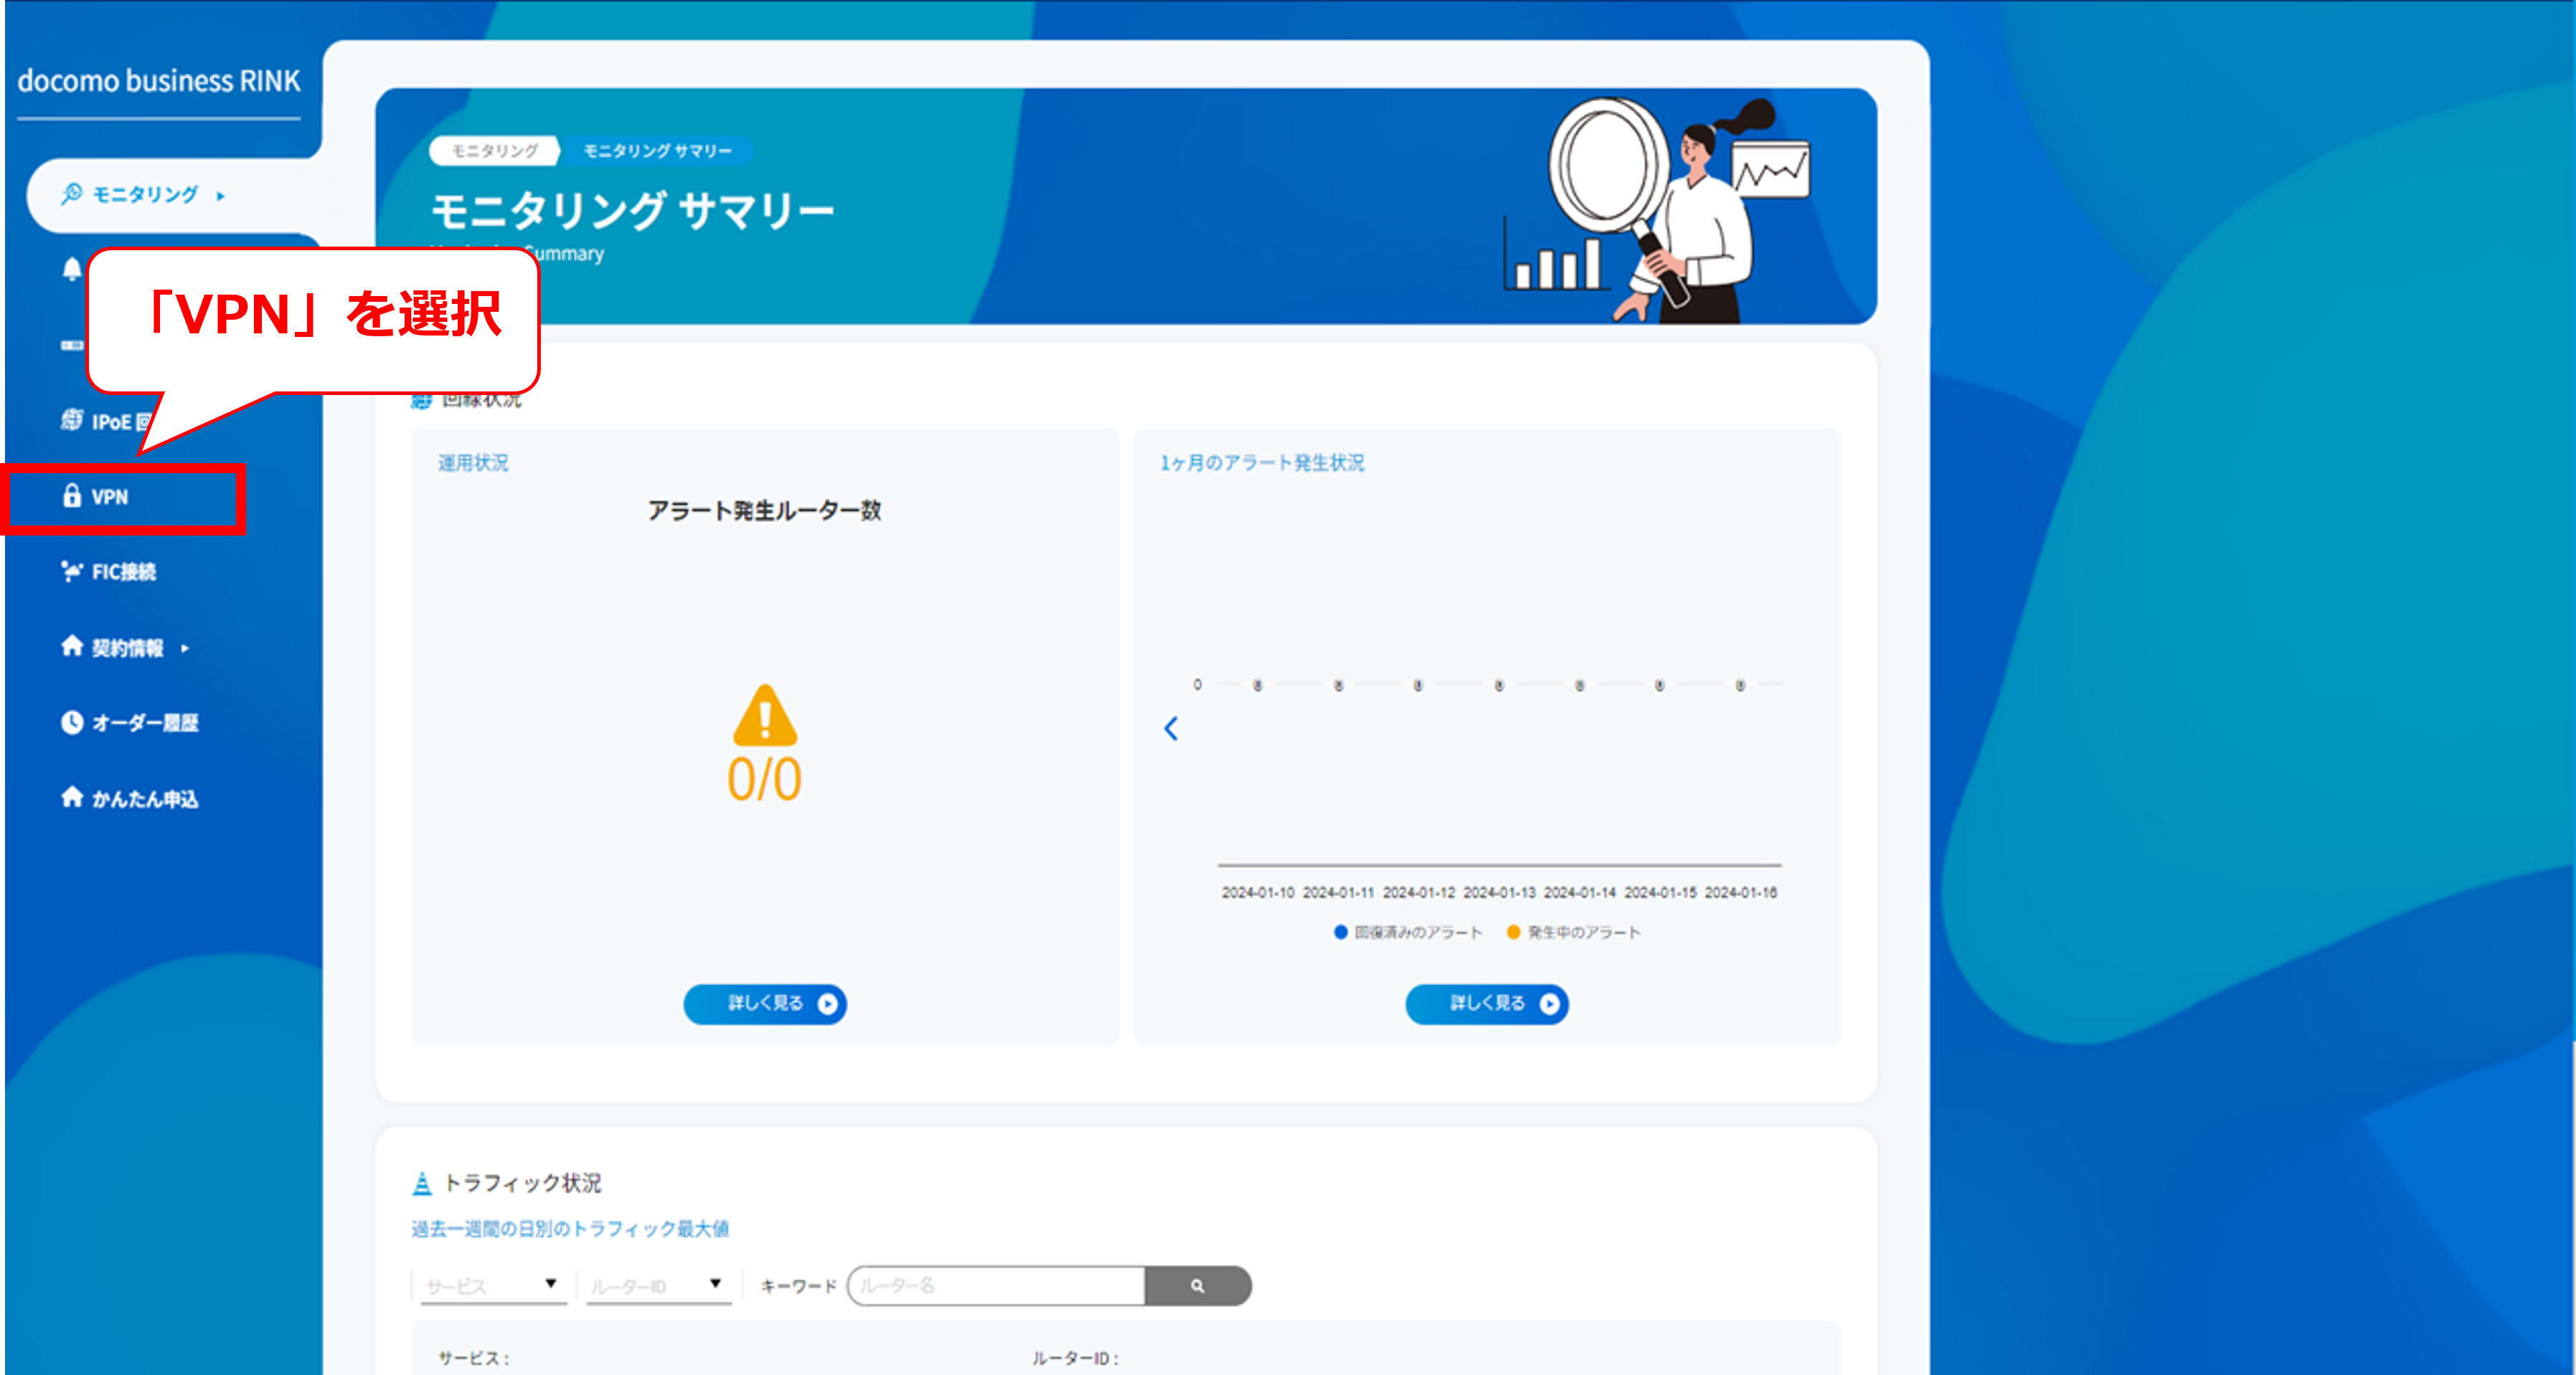The height and width of the screenshot is (1375, 2576).
Task: Click the bell notification icon in sidebar
Action: [72, 269]
